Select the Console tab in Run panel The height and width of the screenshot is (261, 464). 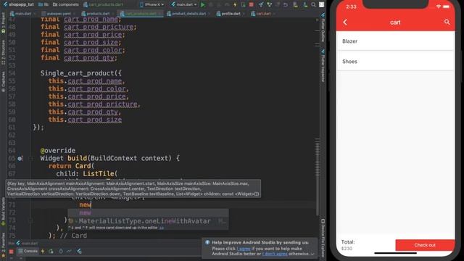pyautogui.click(x=28, y=252)
